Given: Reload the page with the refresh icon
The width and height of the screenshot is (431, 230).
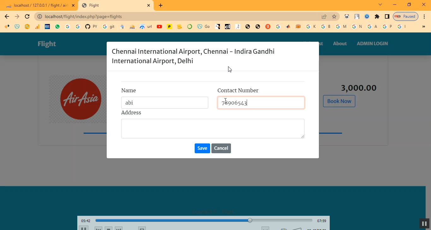Looking at the screenshot, I should coord(27,16).
